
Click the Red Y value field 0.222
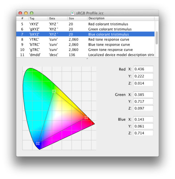click(x=143, y=76)
